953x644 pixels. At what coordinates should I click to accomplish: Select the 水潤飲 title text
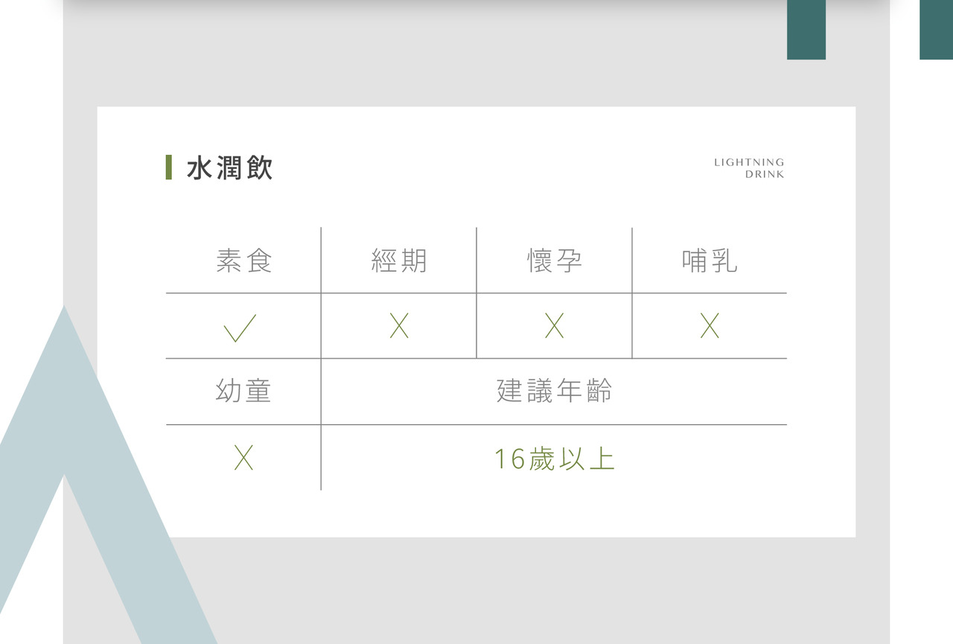[229, 168]
